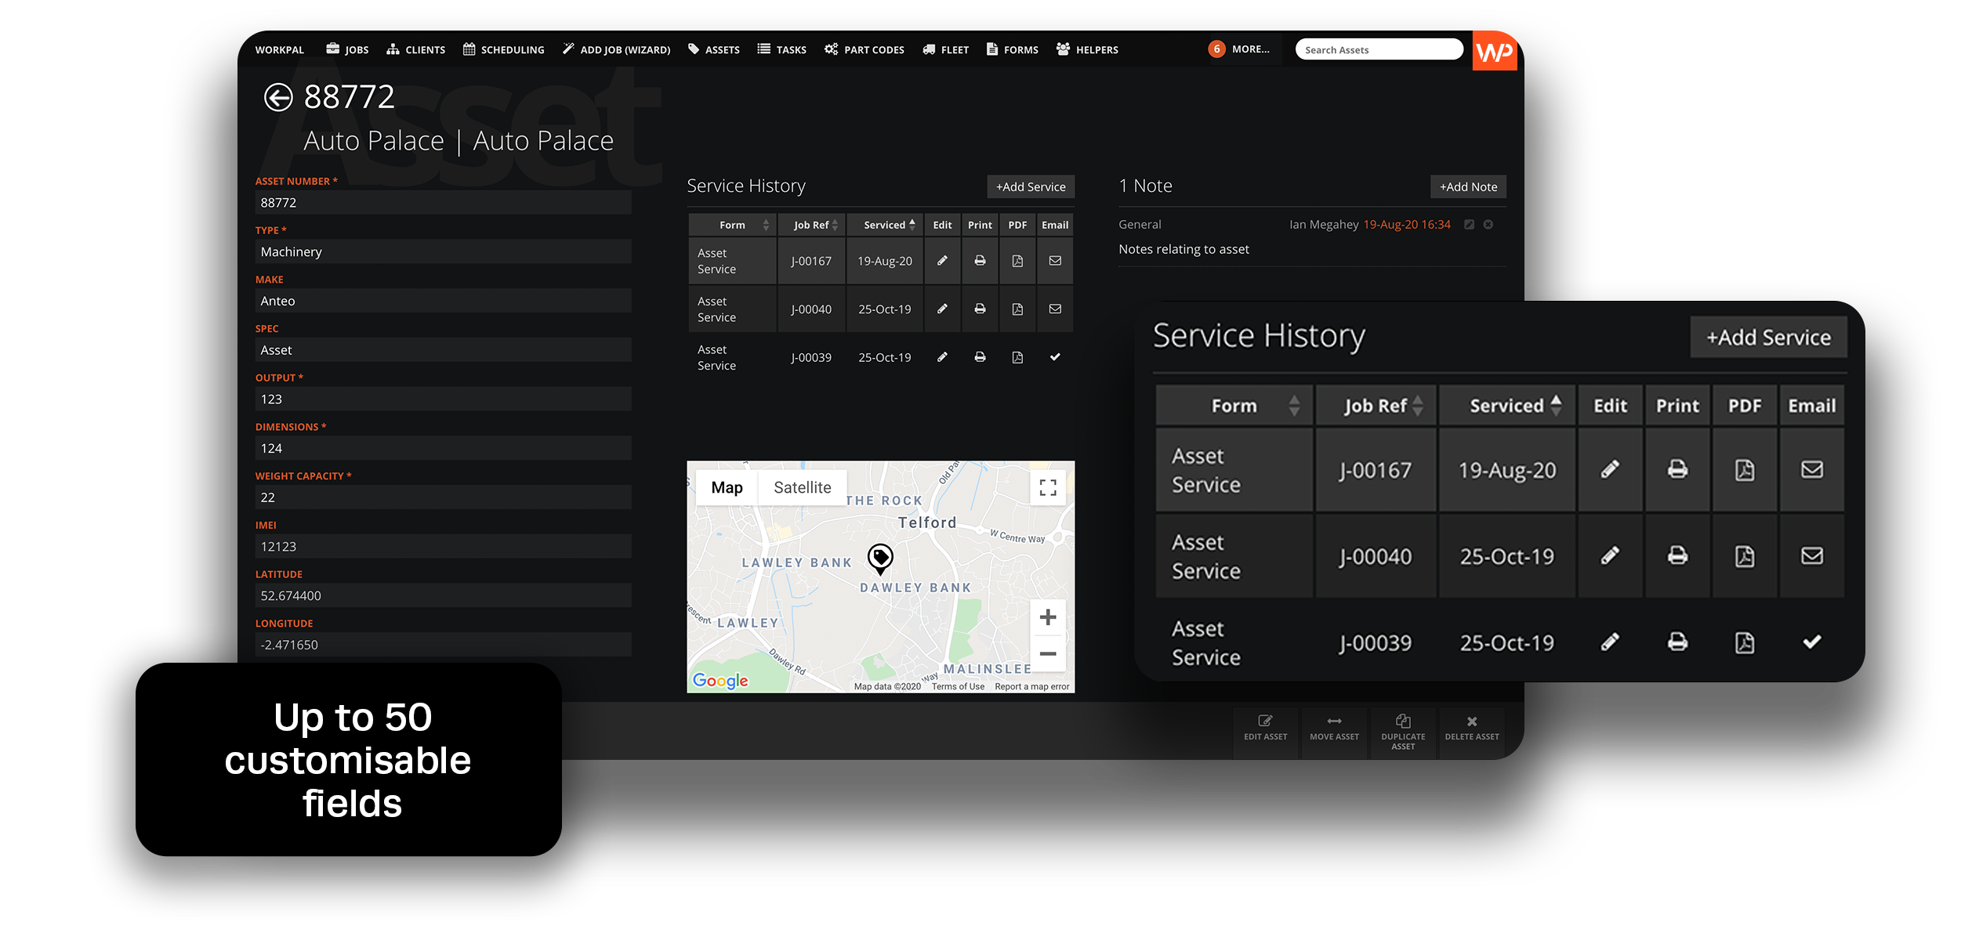Toggle map fullscreen view

tap(1048, 488)
